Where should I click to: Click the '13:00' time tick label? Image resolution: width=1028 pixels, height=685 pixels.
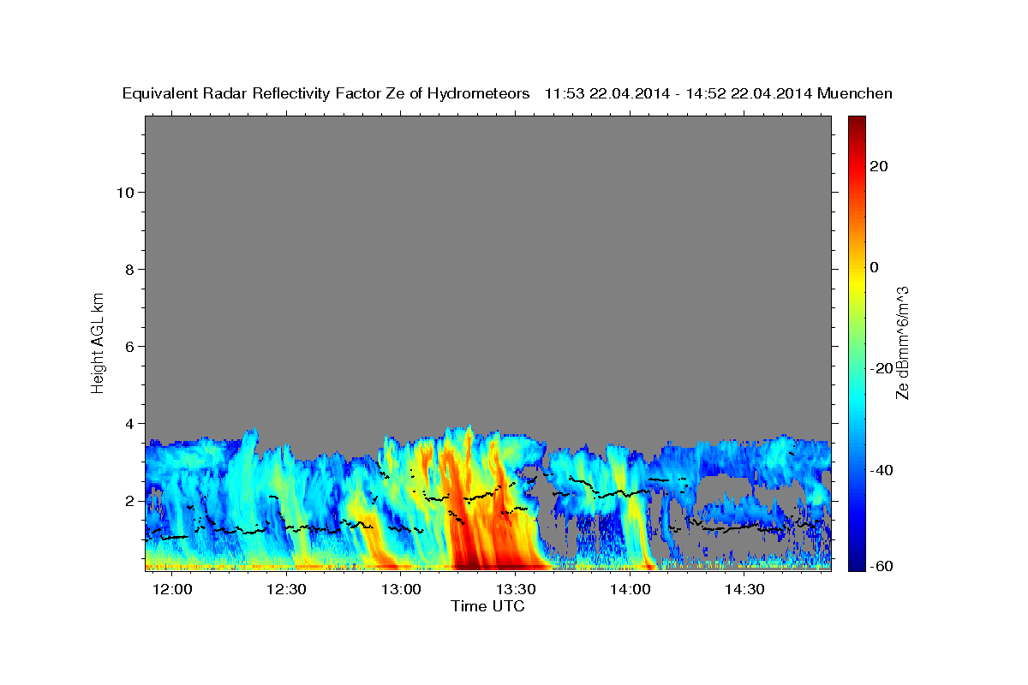pyautogui.click(x=403, y=589)
